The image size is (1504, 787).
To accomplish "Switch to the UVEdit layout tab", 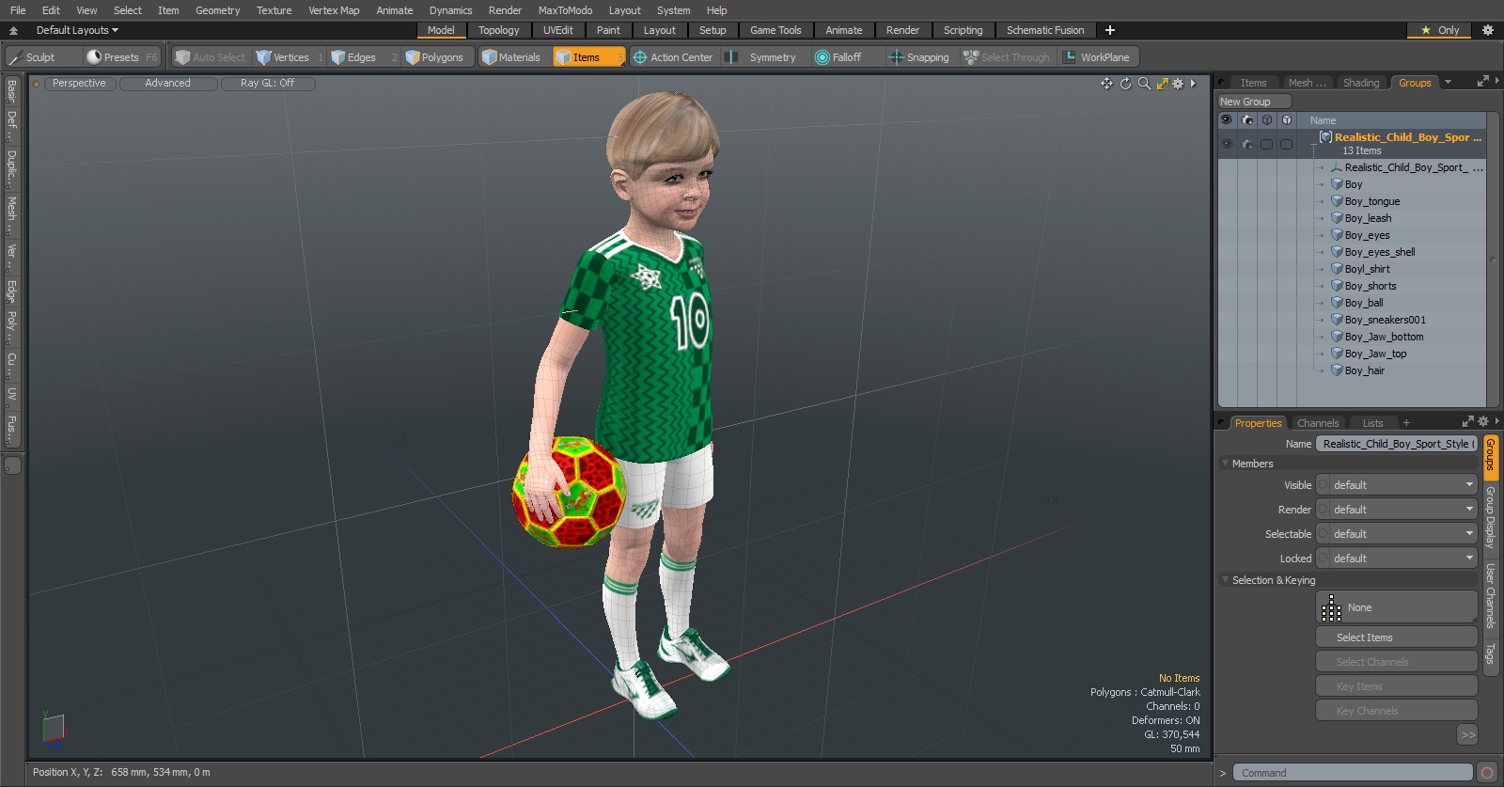I will click(557, 30).
